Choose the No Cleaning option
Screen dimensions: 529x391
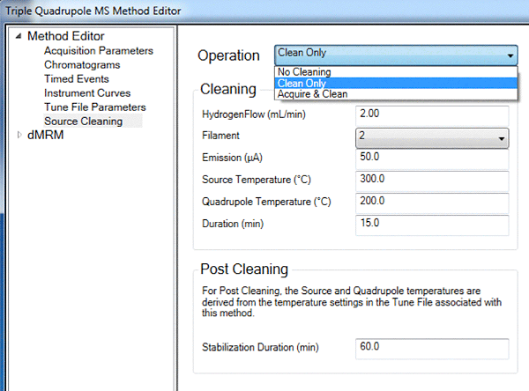pos(304,72)
